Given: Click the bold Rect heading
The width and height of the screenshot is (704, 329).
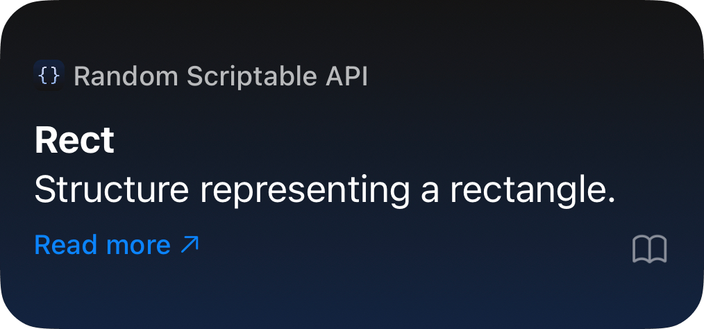Looking at the screenshot, I should pyautogui.click(x=74, y=140).
